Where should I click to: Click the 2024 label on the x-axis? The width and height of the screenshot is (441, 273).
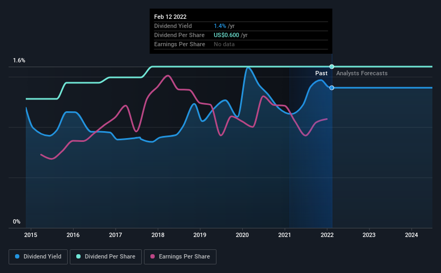(411, 235)
